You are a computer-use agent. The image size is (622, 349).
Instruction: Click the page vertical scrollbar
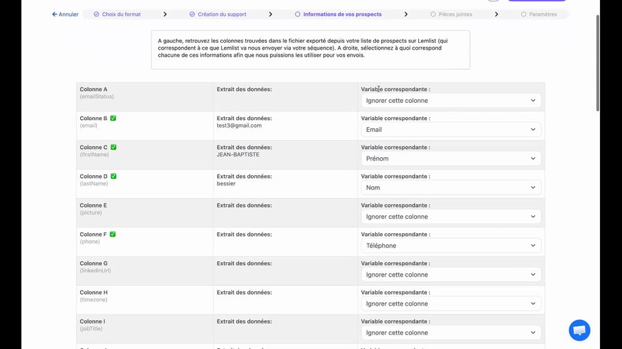tap(597, 63)
